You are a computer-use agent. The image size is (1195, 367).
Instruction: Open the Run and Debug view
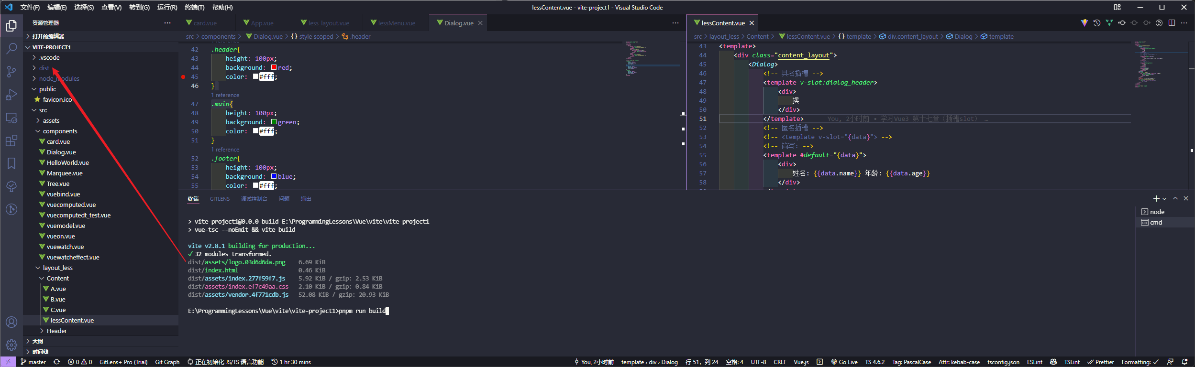point(11,94)
